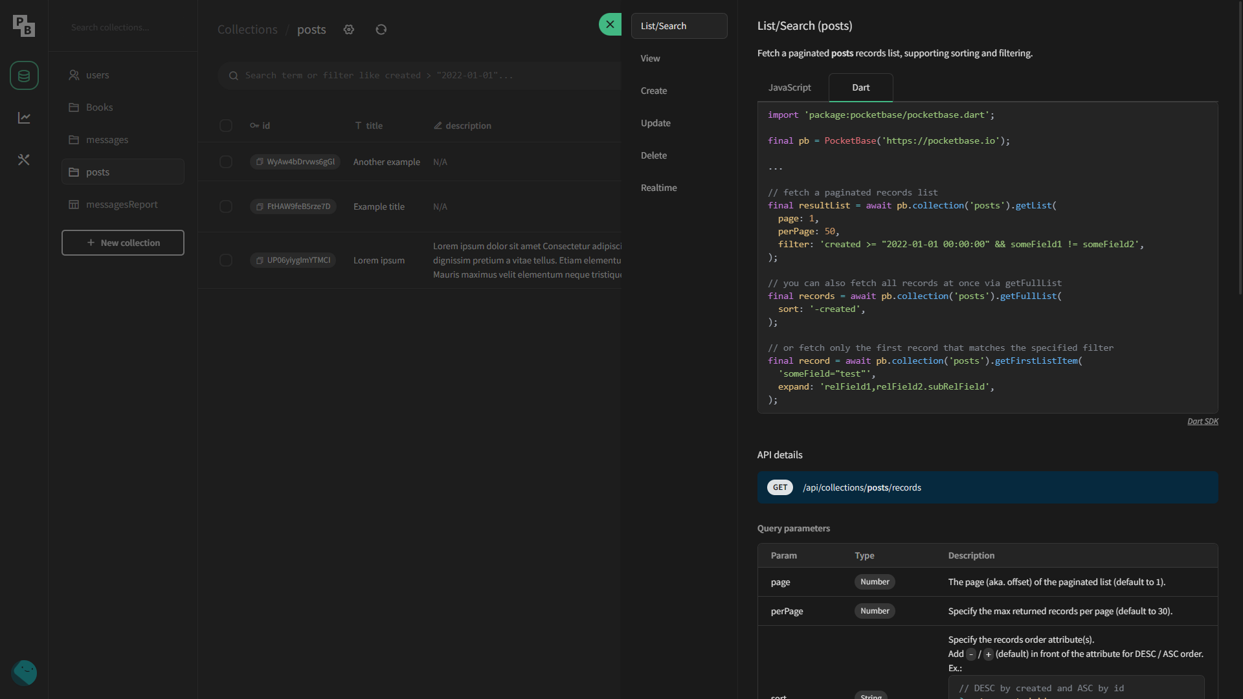Select the Lorem ipsum record checkbox
Viewport: 1243px width, 699px height.
point(225,260)
